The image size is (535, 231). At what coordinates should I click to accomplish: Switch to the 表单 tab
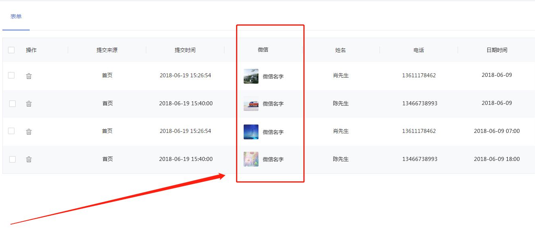coord(16,16)
